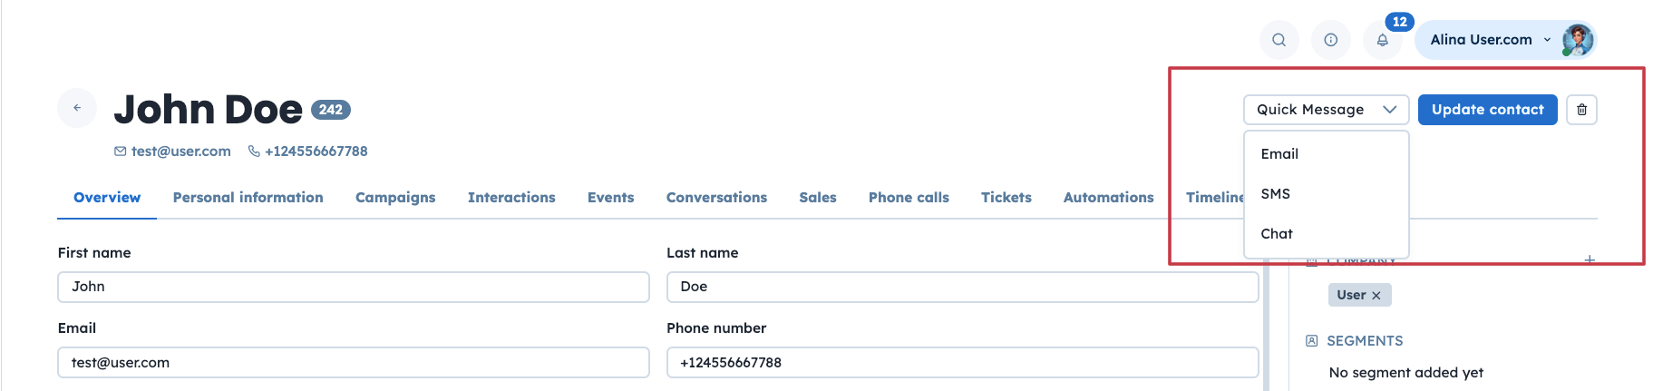Click the First name input field
The width and height of the screenshot is (1653, 391).
[354, 287]
